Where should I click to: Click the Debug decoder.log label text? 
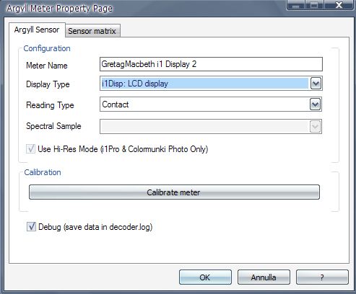pos(95,227)
